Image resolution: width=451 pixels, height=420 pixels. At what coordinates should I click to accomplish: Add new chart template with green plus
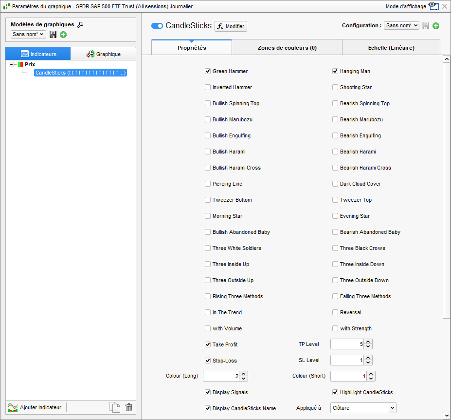[63, 35]
